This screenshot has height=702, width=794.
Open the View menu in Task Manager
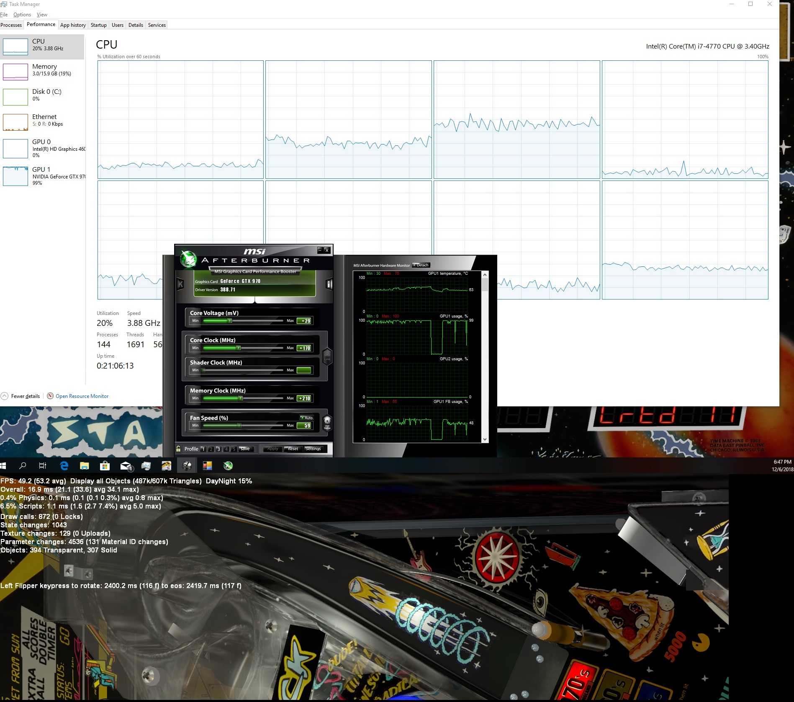42,15
